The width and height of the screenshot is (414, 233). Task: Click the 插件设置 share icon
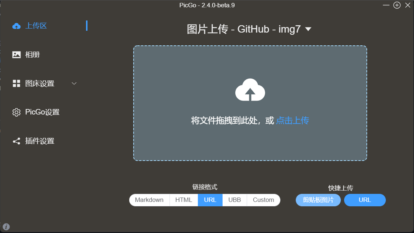point(16,141)
